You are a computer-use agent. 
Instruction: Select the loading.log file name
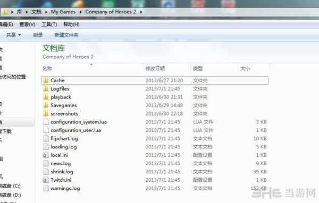[x=63, y=147]
